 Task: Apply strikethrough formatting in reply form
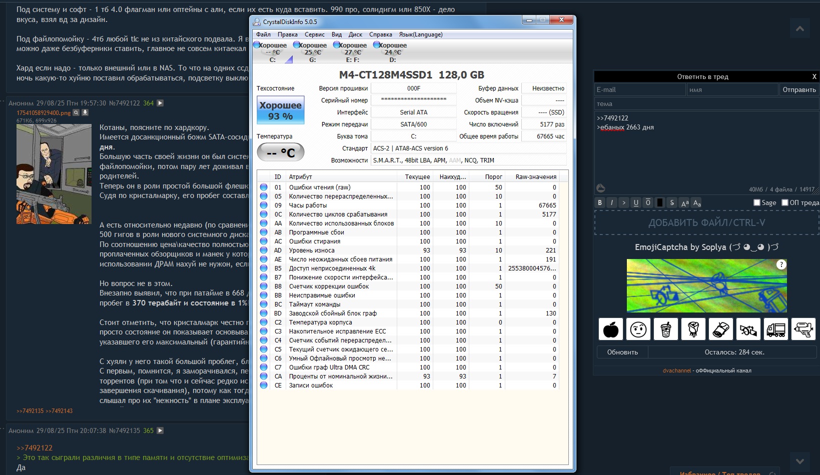pyautogui.click(x=672, y=202)
